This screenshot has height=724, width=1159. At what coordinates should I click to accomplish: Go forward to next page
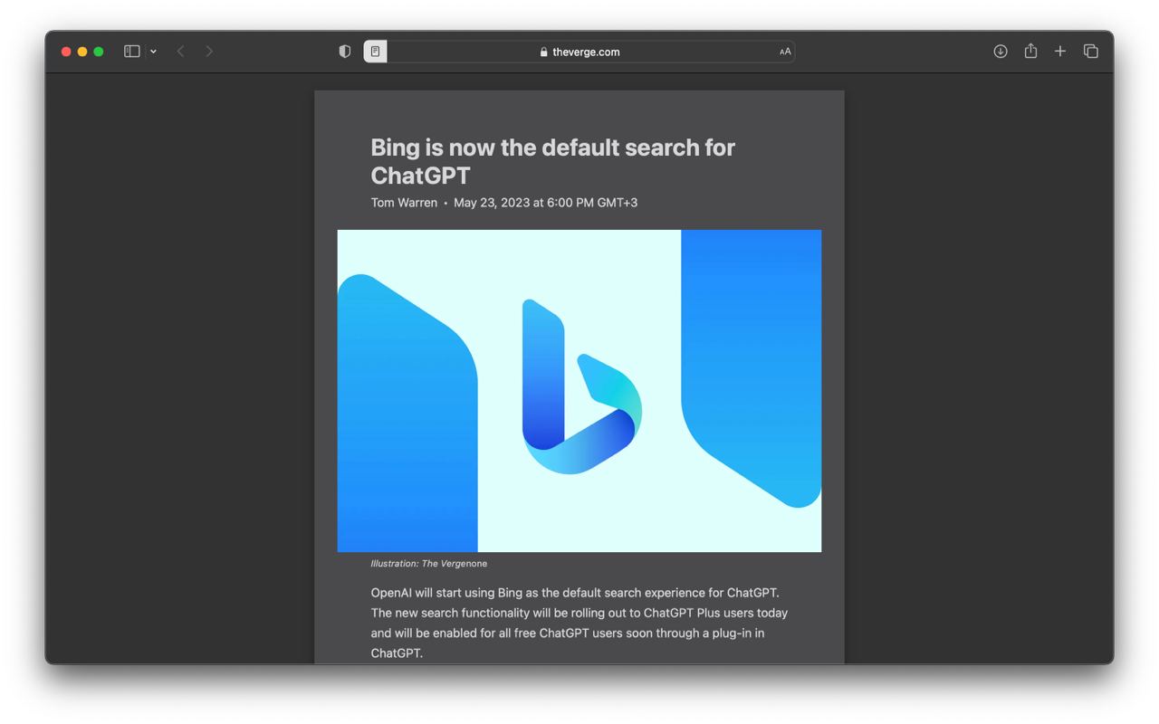pyautogui.click(x=209, y=52)
